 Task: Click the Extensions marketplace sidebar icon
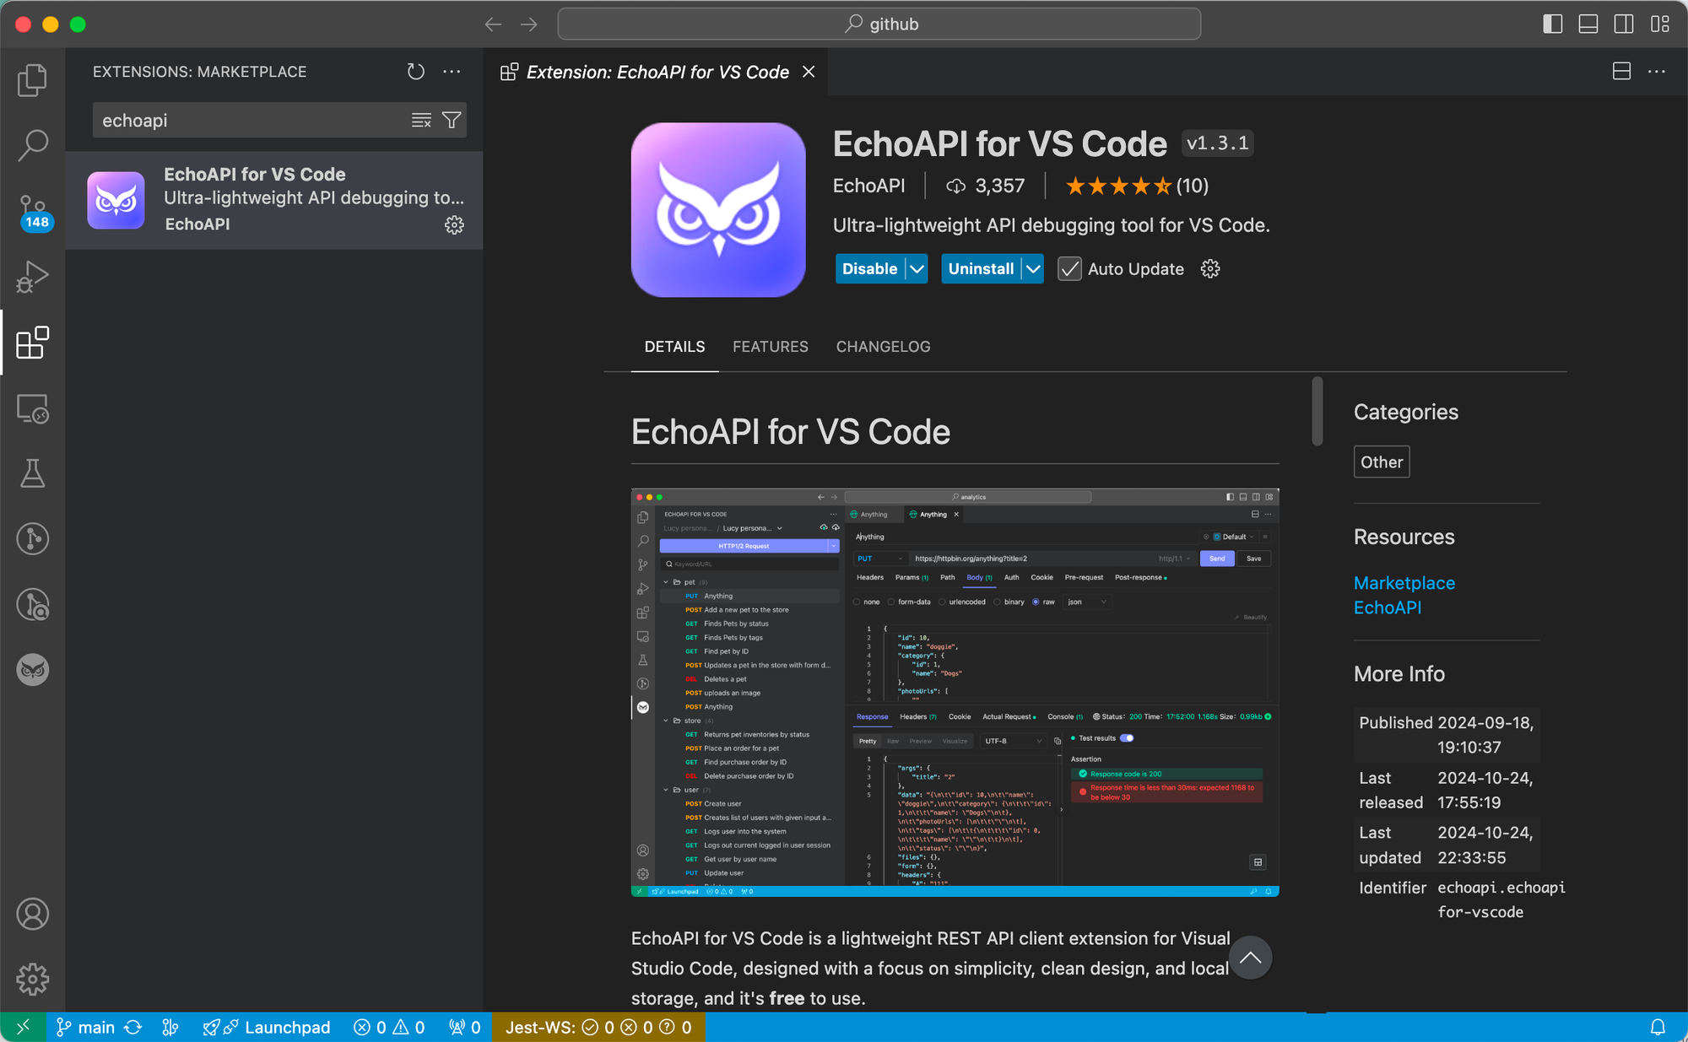33,343
